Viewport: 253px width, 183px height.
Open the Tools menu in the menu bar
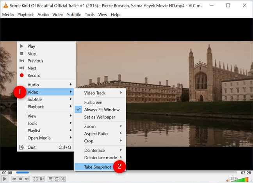(x=90, y=14)
